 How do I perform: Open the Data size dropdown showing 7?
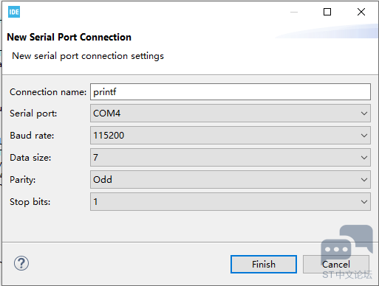coord(231,158)
